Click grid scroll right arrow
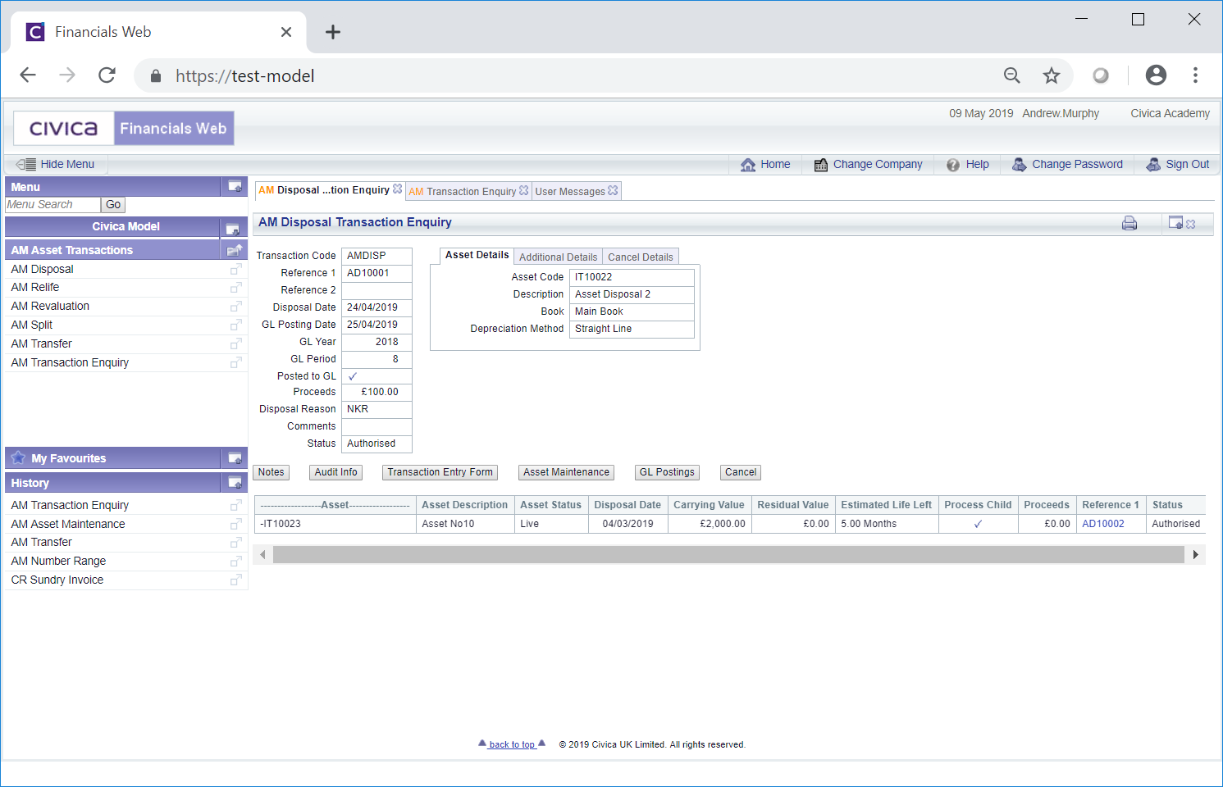The width and height of the screenshot is (1223, 787). (x=1196, y=555)
